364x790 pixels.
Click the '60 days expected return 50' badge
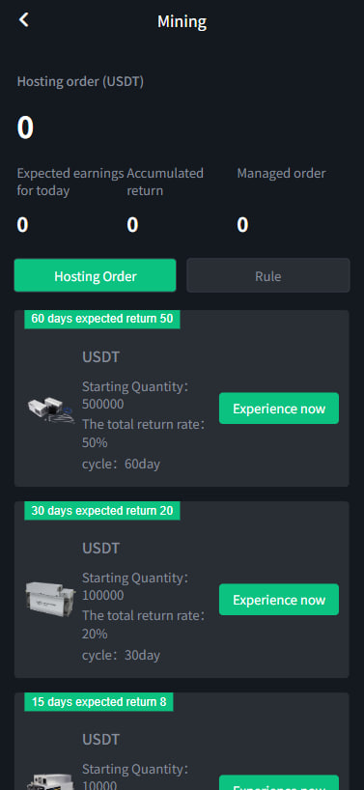coord(102,319)
